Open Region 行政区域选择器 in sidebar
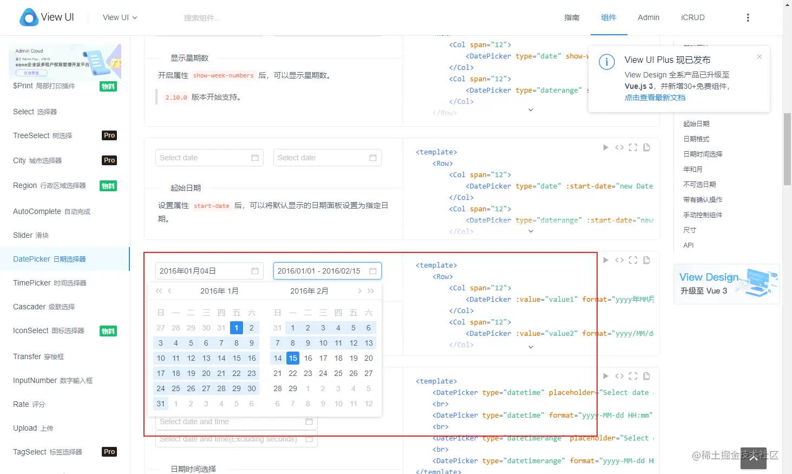This screenshot has width=792, height=474. (65, 185)
